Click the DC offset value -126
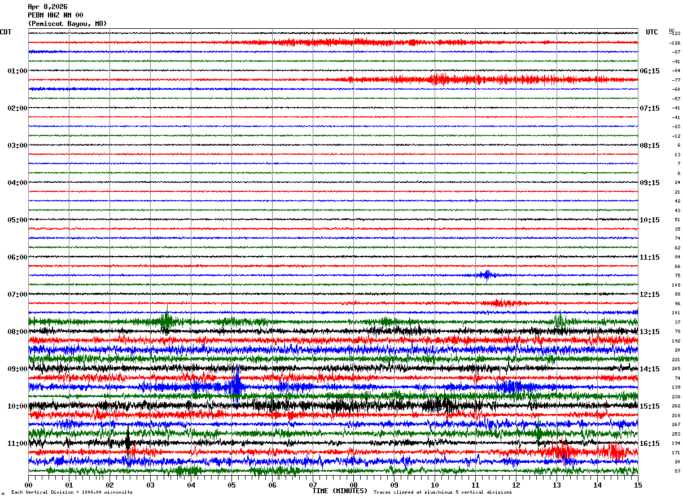This screenshot has height=500, width=683. click(675, 43)
